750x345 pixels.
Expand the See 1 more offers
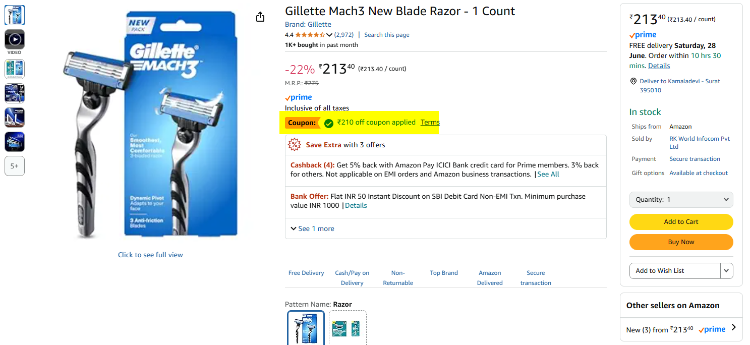coord(312,228)
